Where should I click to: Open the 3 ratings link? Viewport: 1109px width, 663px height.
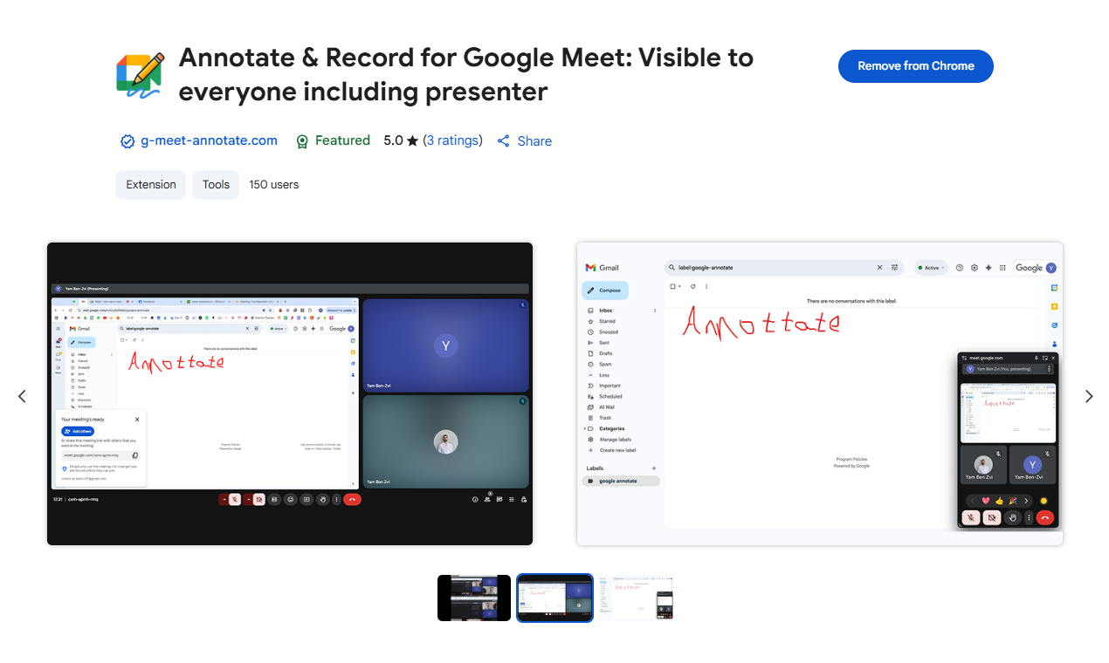tap(452, 140)
